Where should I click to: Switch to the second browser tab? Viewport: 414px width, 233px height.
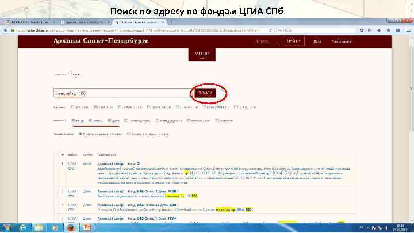point(85,22)
